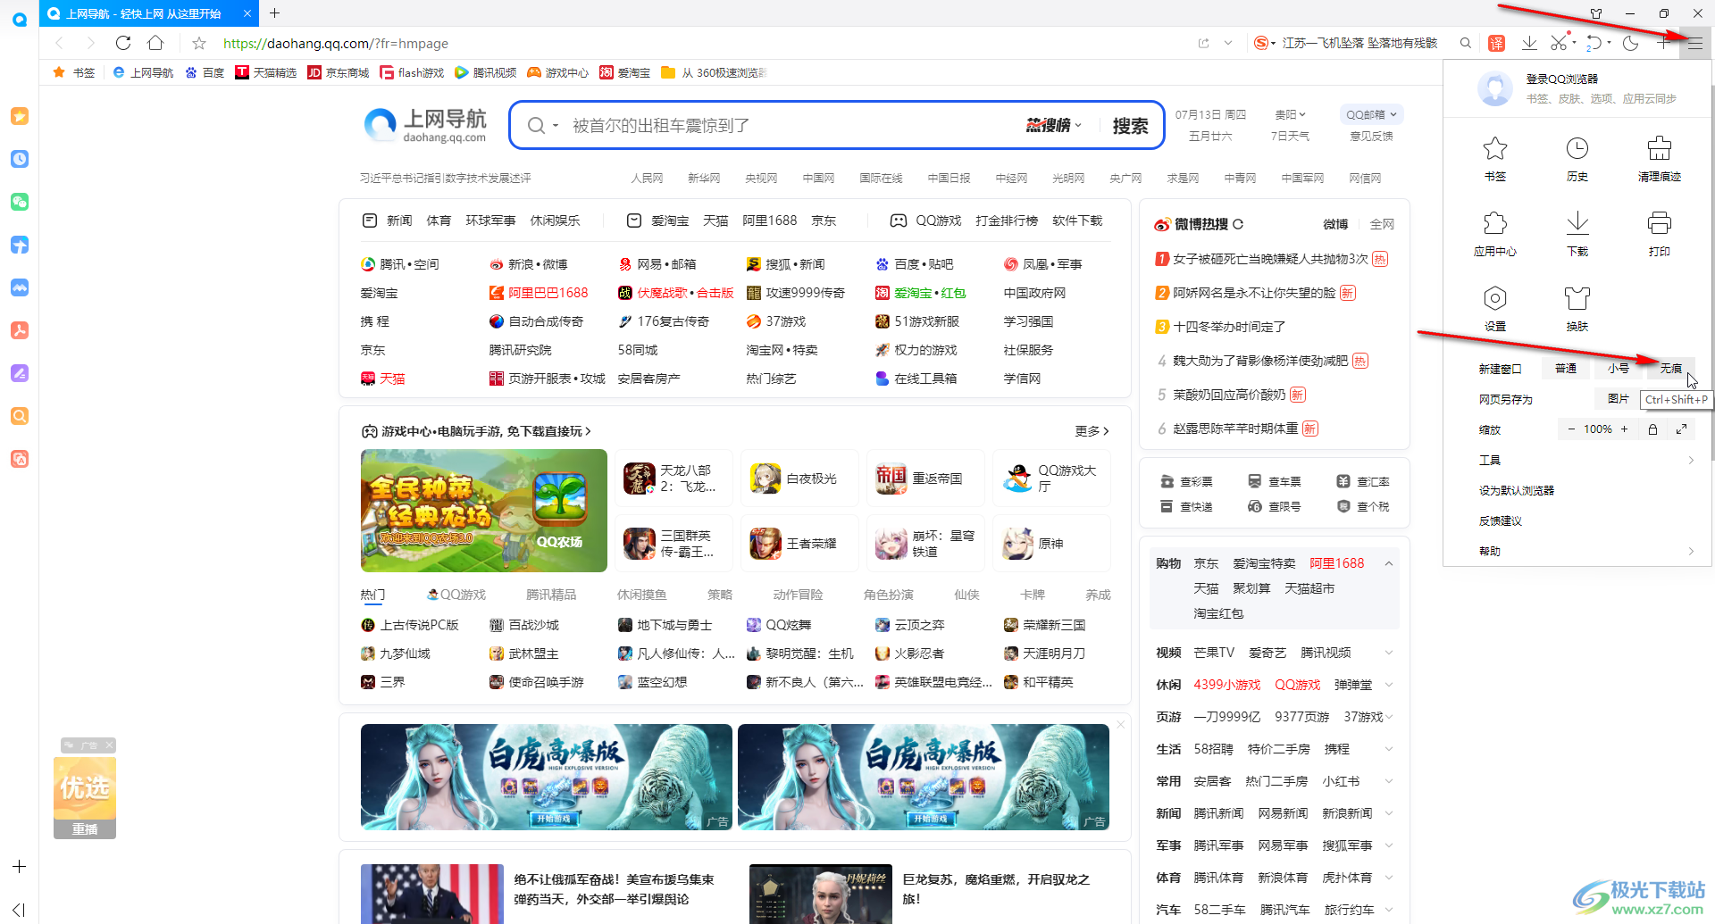Viewport: 1715px width, 924px height.
Task: Go to home page via house icon
Action: click(x=155, y=43)
